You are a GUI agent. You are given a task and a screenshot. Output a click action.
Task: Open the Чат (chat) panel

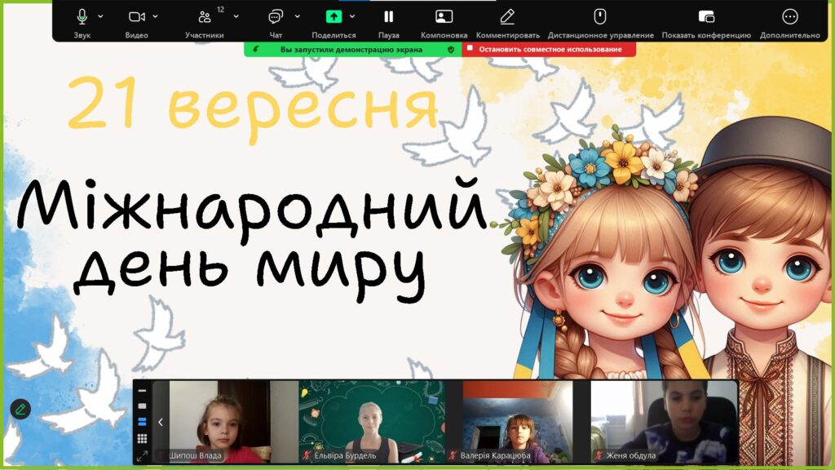[x=276, y=17]
